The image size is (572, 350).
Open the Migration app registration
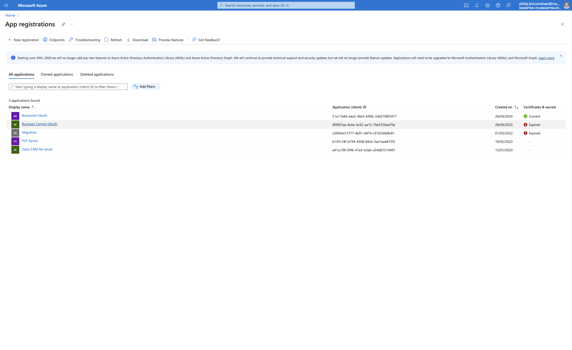[x=29, y=132]
